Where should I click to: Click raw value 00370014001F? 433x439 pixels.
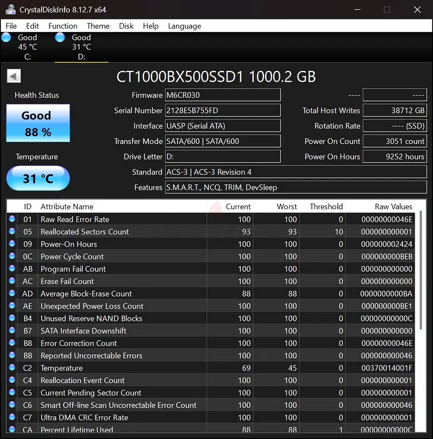pos(387,368)
